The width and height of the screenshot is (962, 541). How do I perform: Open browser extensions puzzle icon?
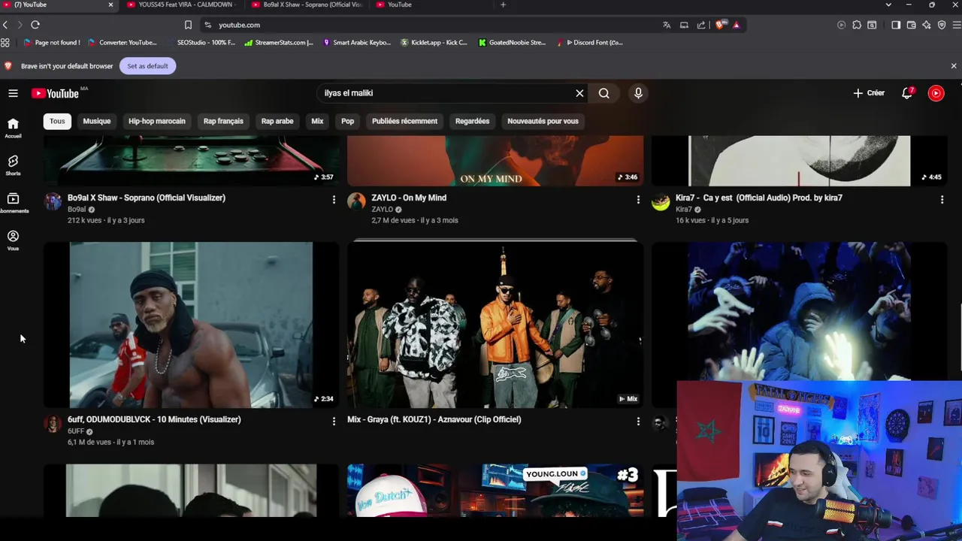click(x=857, y=25)
